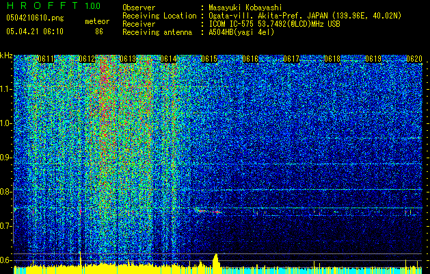Click the 0.8 kHz axis label
This screenshot has width=430, height=274.
pyautogui.click(x=6, y=192)
